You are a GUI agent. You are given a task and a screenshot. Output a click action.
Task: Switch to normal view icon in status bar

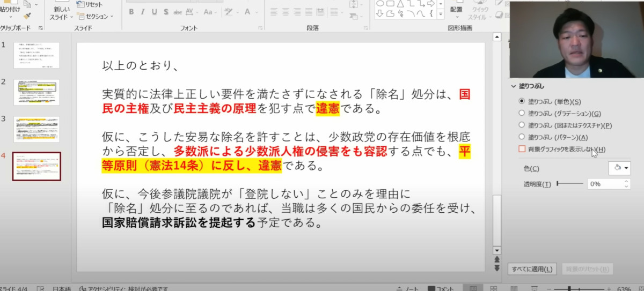[473, 288]
